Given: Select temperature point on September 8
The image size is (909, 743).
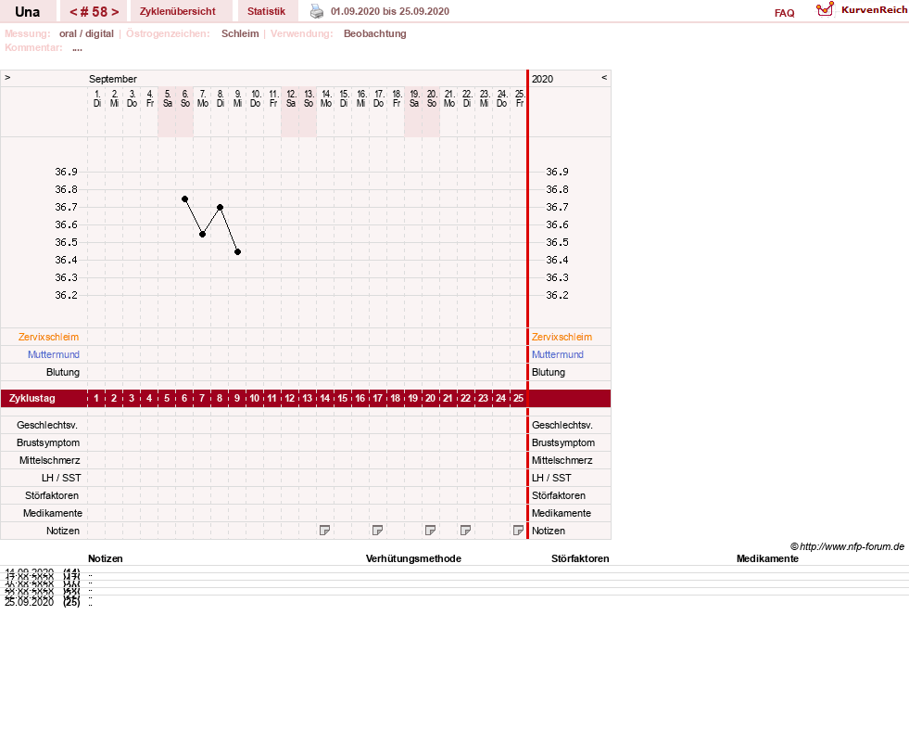Looking at the screenshot, I should 221,207.
